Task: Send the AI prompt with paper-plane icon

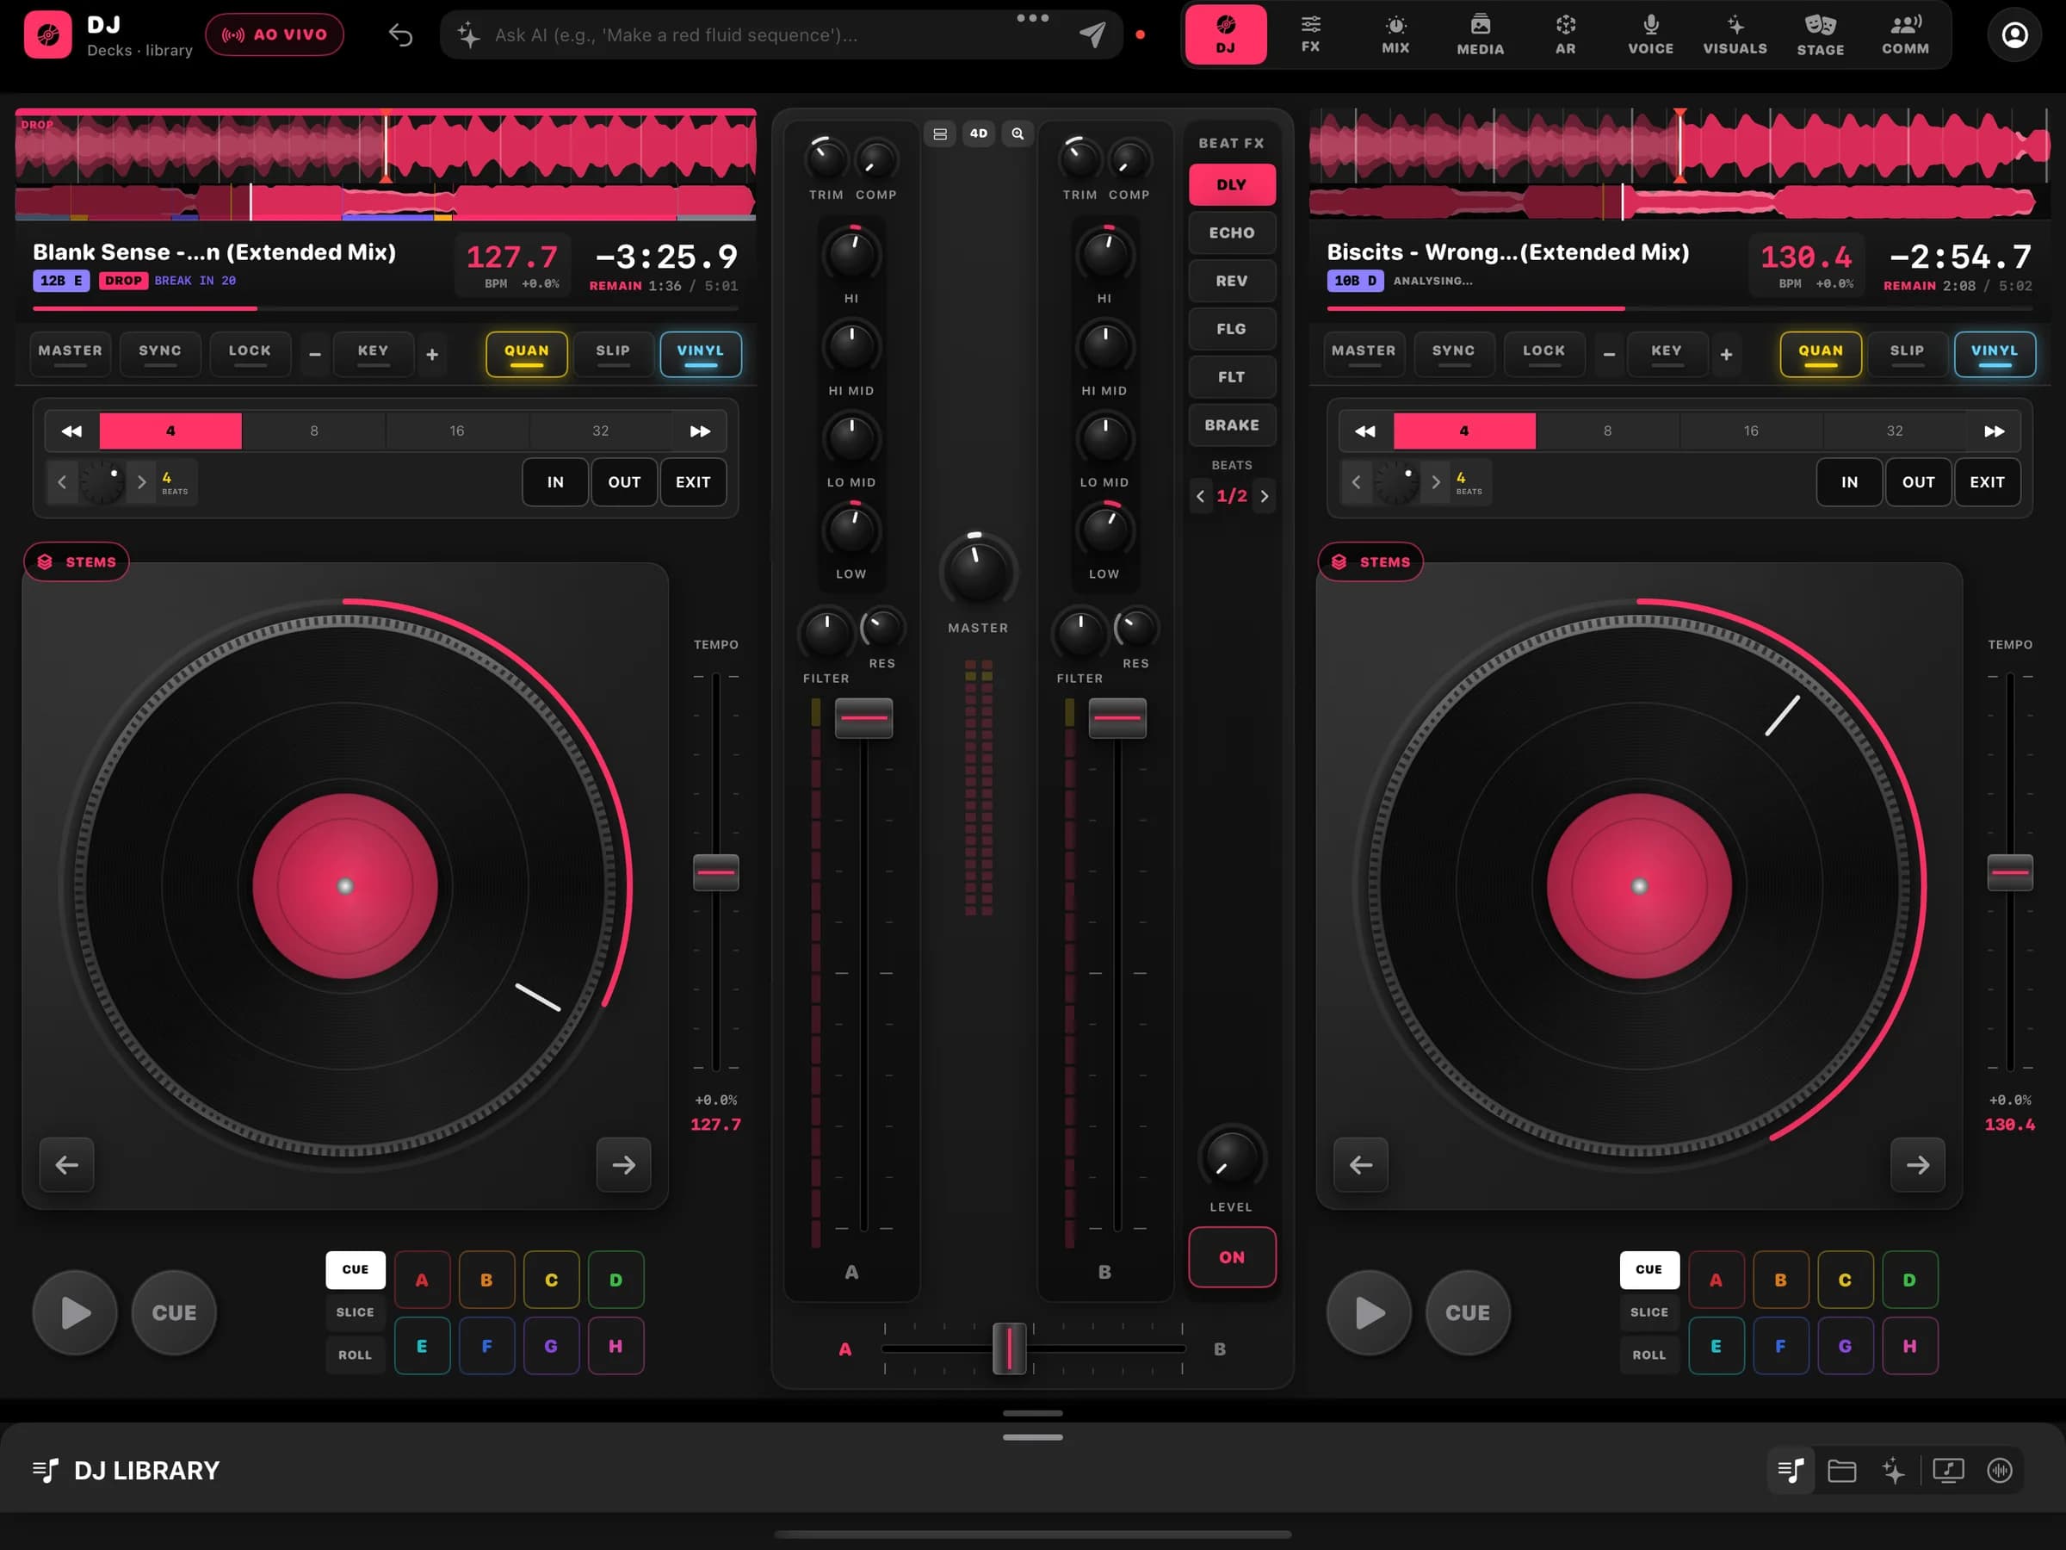Action: pos(1092,35)
